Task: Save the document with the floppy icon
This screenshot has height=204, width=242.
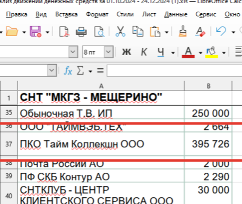Action: pyautogui.click(x=36, y=32)
